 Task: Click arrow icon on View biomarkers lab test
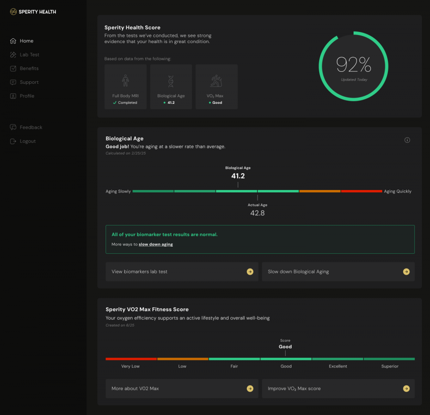[250, 272]
